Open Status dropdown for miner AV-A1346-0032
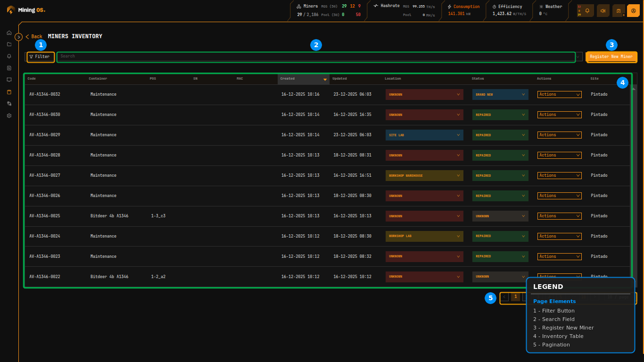The height and width of the screenshot is (362, 644). click(500, 94)
